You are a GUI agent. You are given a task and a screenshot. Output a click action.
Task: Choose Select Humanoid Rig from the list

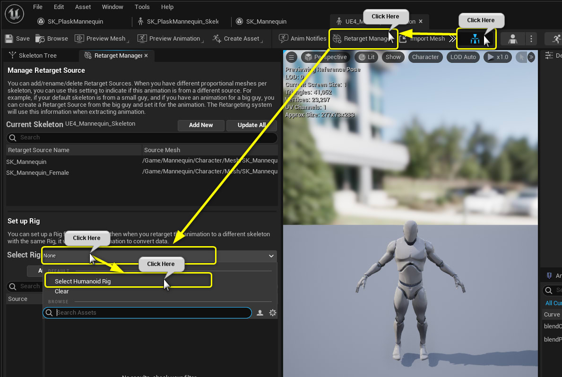point(83,281)
